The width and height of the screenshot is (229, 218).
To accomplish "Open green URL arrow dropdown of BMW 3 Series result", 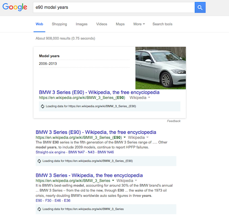I will point(113,180).
